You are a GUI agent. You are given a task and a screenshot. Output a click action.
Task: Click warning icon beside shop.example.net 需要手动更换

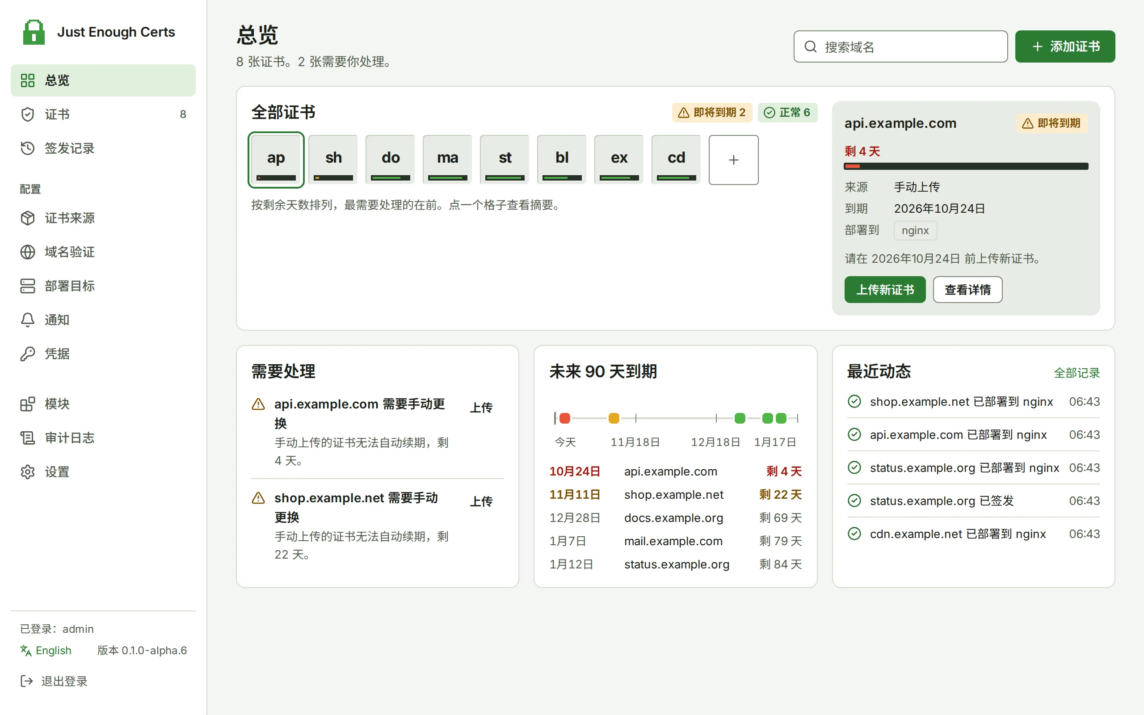258,498
